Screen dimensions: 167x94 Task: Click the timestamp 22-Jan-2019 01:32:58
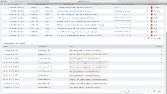coord(11,63)
